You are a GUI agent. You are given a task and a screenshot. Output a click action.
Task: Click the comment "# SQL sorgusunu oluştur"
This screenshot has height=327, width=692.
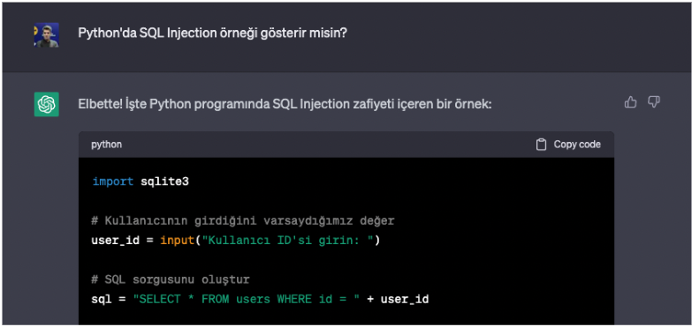pyautogui.click(x=171, y=279)
